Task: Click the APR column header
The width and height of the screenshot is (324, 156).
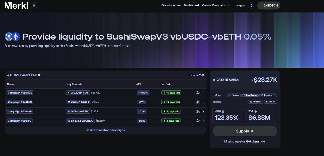Action: (x=139, y=84)
